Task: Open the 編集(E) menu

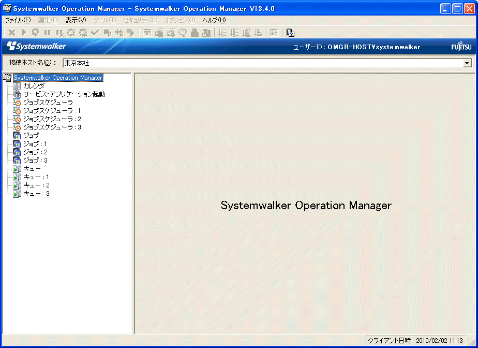Action: click(x=48, y=20)
